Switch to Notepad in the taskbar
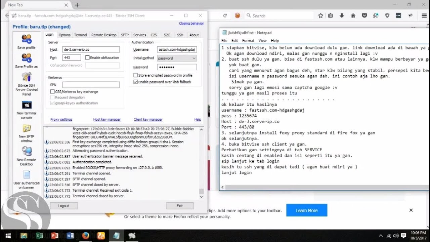Screen dimensions: 430x242 click(x=116, y=236)
